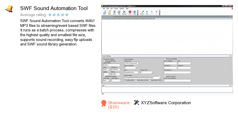Click the Output Folder path field
Viewport: 238px width, 116px height.
[x=141, y=78]
